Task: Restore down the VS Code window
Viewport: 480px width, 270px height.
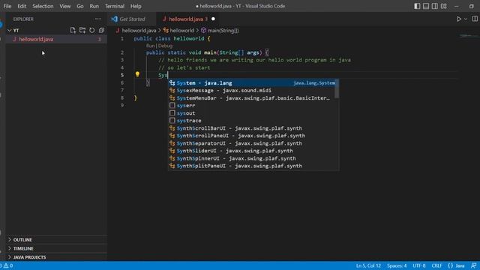Action: coord(471,6)
